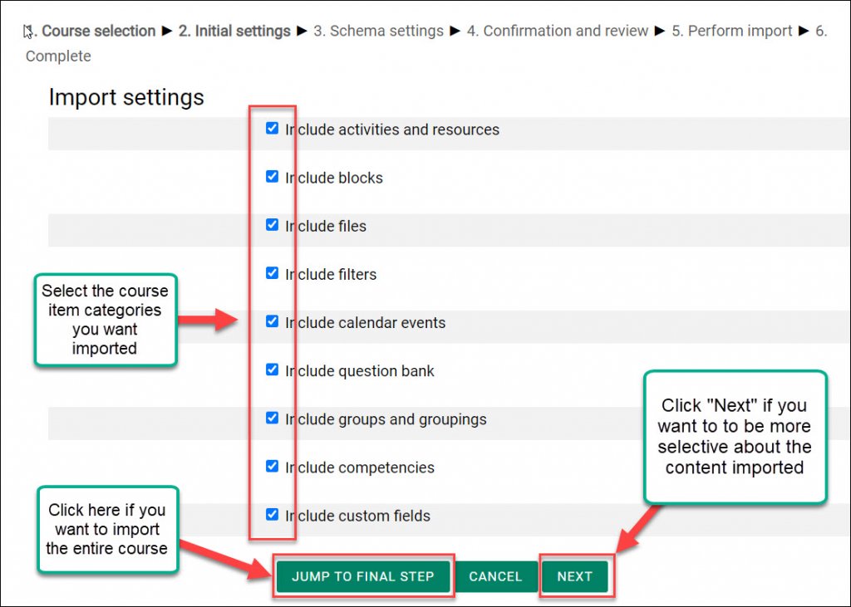The image size is (851, 607).
Task: Click the Jump to Final Step button
Action: (x=363, y=576)
